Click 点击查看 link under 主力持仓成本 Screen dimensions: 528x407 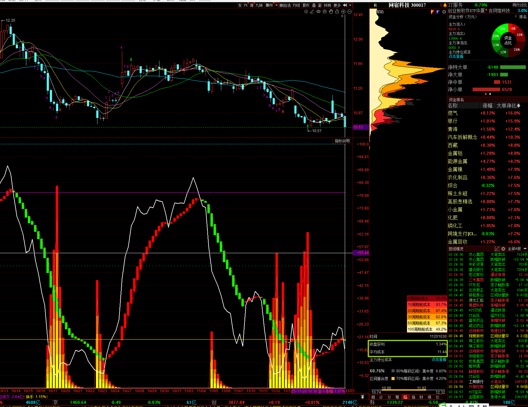coord(439,360)
